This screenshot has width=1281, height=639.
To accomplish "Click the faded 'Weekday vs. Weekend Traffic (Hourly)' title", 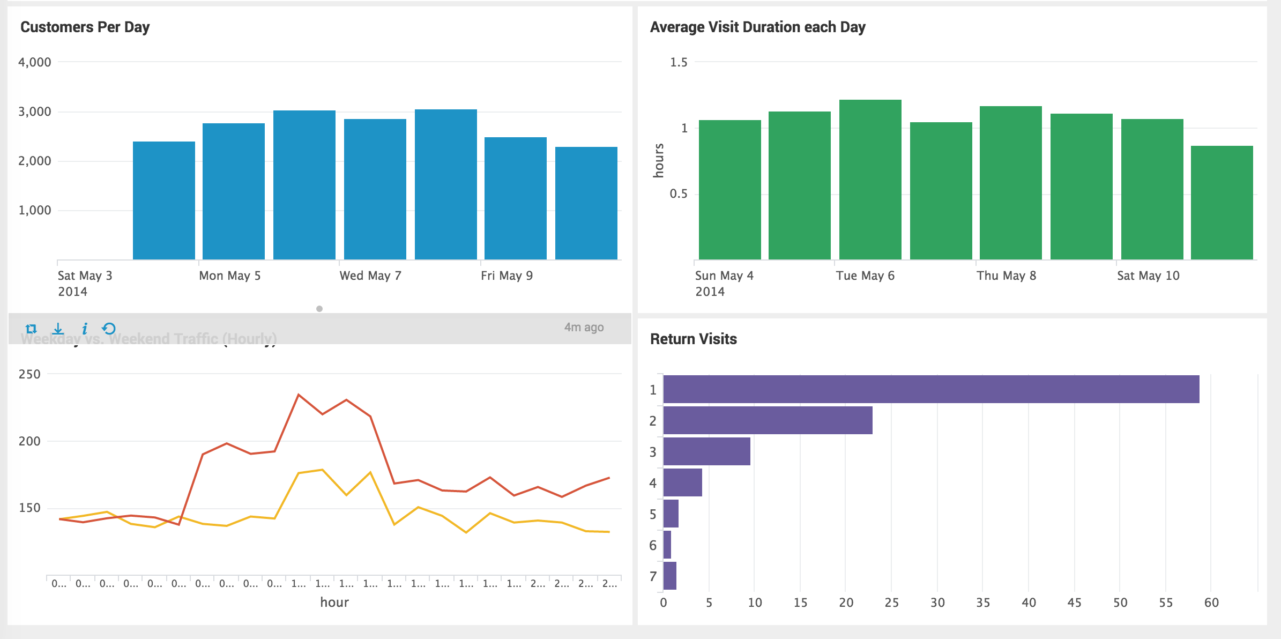I will (148, 339).
